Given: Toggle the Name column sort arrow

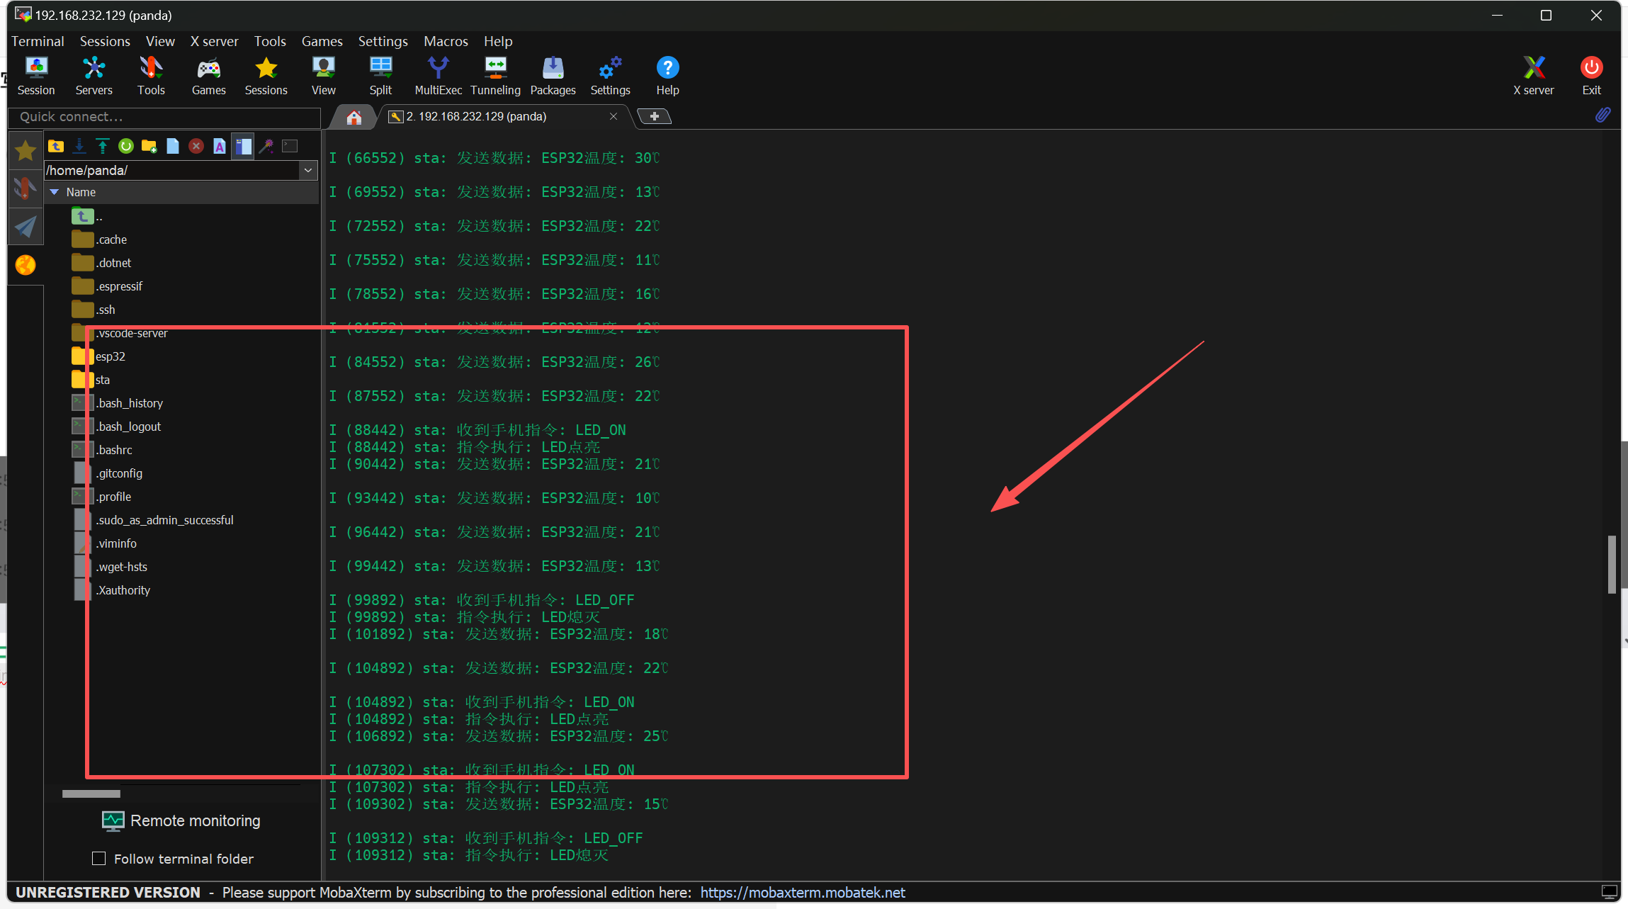Looking at the screenshot, I should [55, 192].
